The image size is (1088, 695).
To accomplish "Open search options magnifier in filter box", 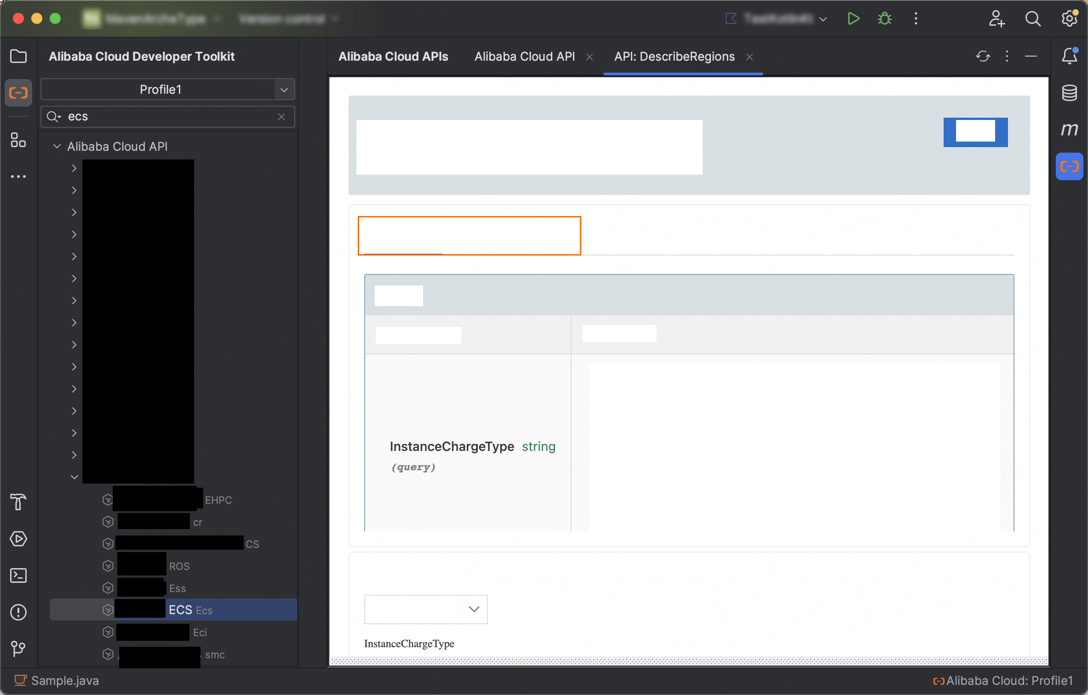I will (x=54, y=117).
